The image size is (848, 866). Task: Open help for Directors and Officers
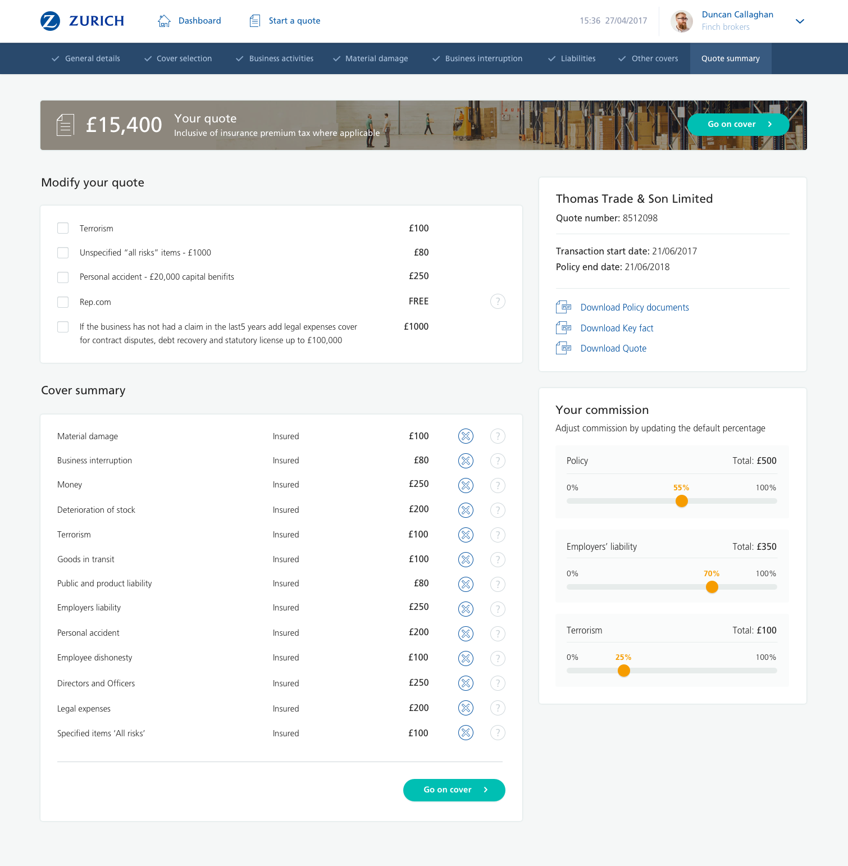pyautogui.click(x=498, y=683)
